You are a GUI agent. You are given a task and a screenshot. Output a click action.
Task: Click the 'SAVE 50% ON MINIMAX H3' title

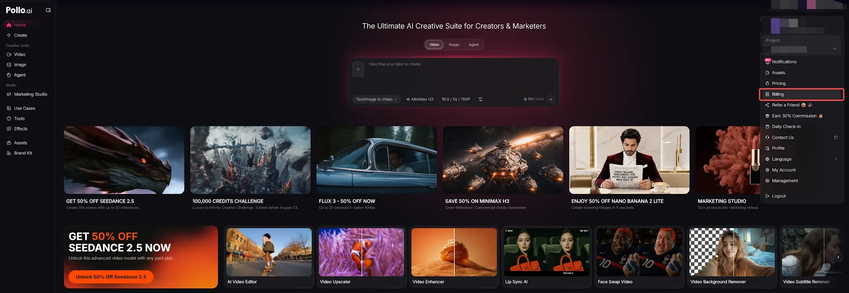click(x=477, y=201)
